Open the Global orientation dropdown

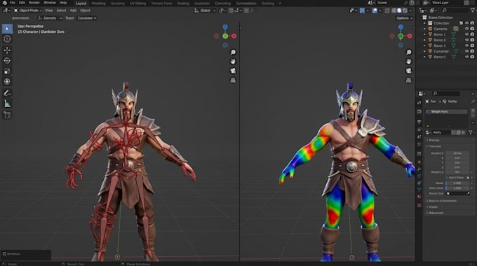[205, 10]
